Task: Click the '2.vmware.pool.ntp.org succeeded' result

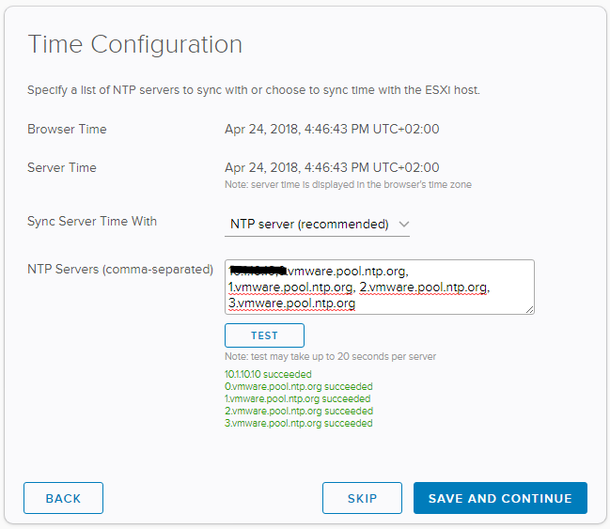Action: pos(299,411)
